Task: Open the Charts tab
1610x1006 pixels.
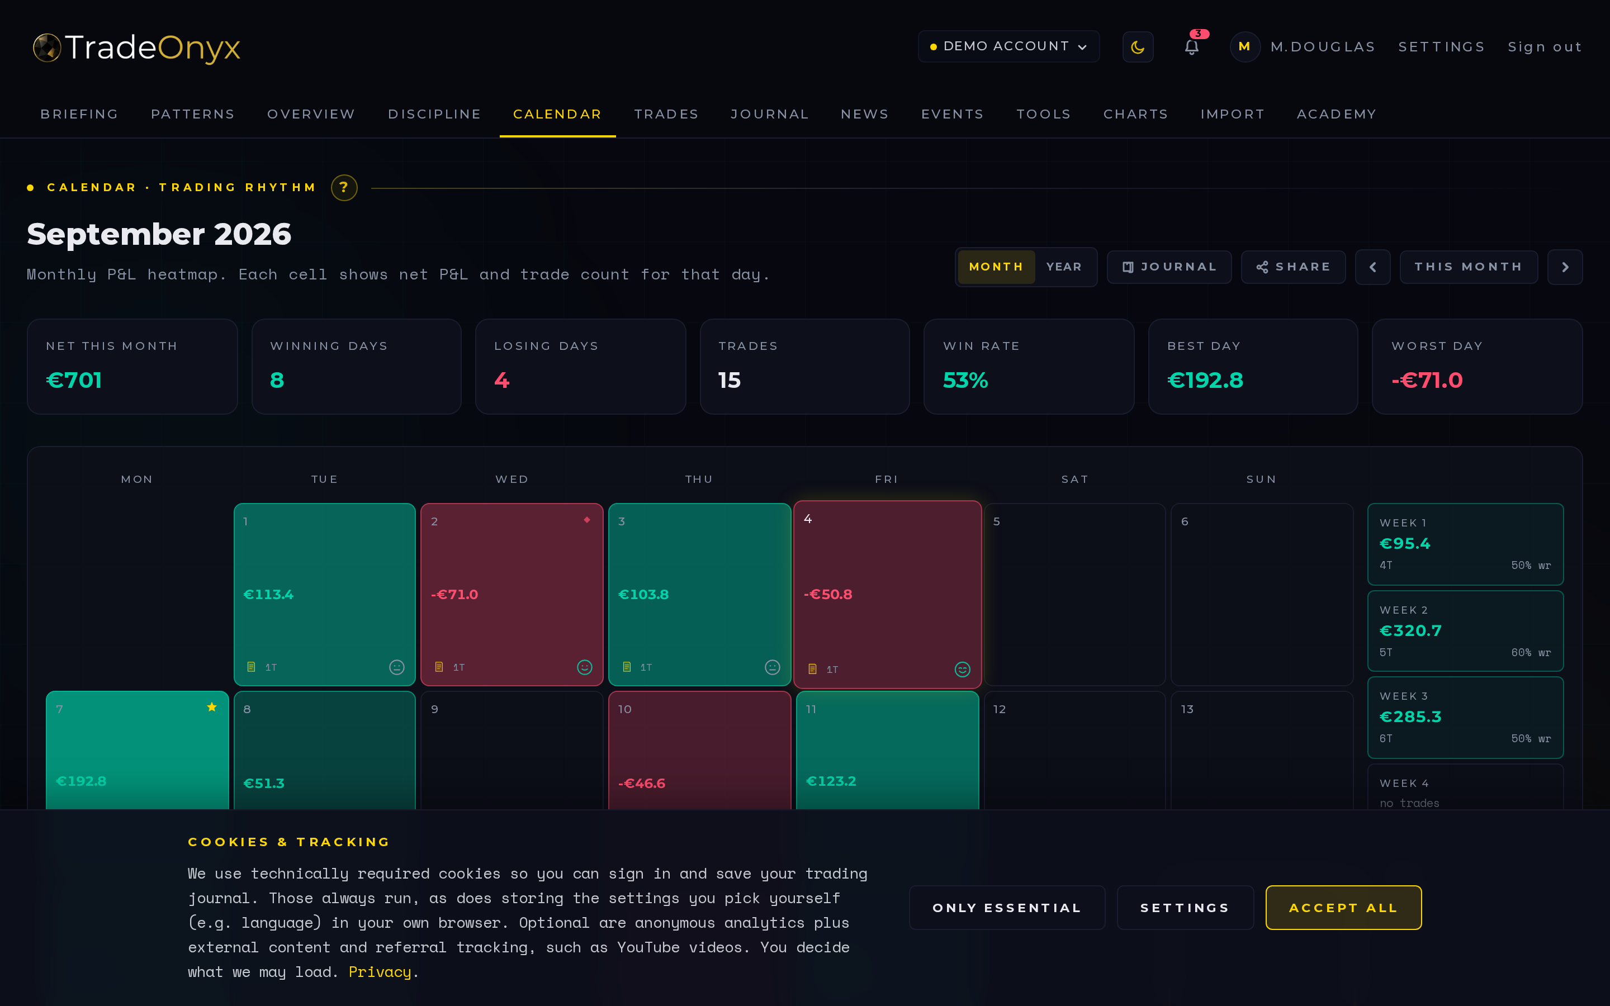Action: click(x=1135, y=114)
